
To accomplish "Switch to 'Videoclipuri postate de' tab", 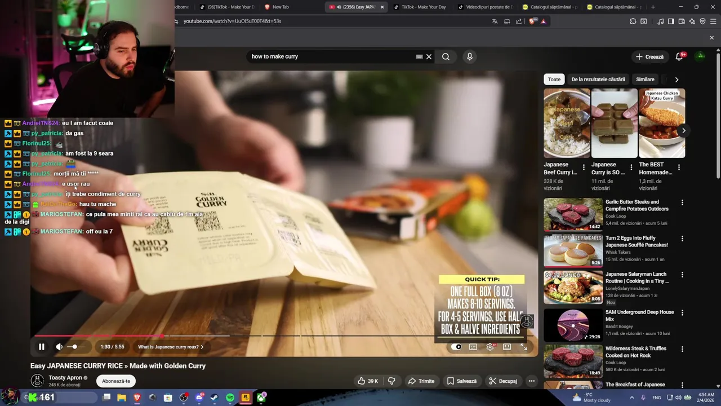I will (x=484, y=7).
